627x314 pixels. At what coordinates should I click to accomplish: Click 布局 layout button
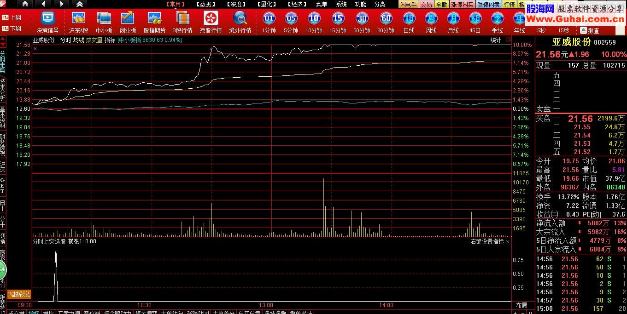[x=522, y=305]
